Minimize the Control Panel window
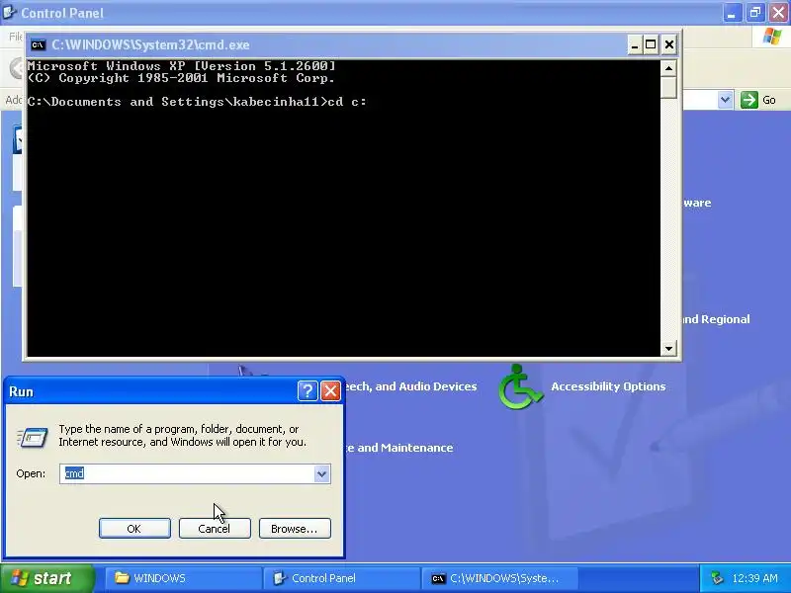 732,13
